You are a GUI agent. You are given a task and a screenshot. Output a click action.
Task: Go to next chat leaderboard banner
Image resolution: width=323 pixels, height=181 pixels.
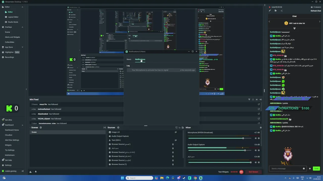pos(320,22)
